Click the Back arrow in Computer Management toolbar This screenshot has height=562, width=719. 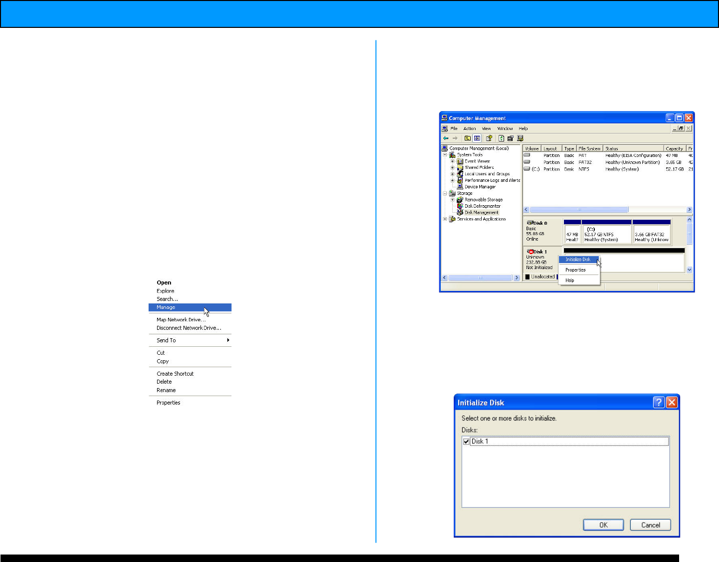(x=446, y=139)
